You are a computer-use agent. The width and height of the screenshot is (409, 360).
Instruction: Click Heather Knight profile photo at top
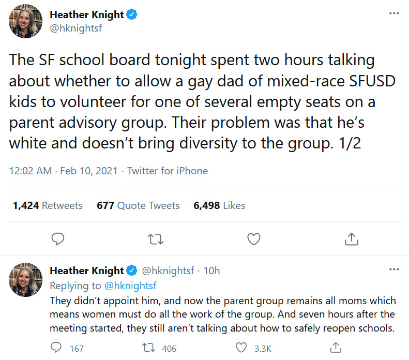(x=24, y=22)
